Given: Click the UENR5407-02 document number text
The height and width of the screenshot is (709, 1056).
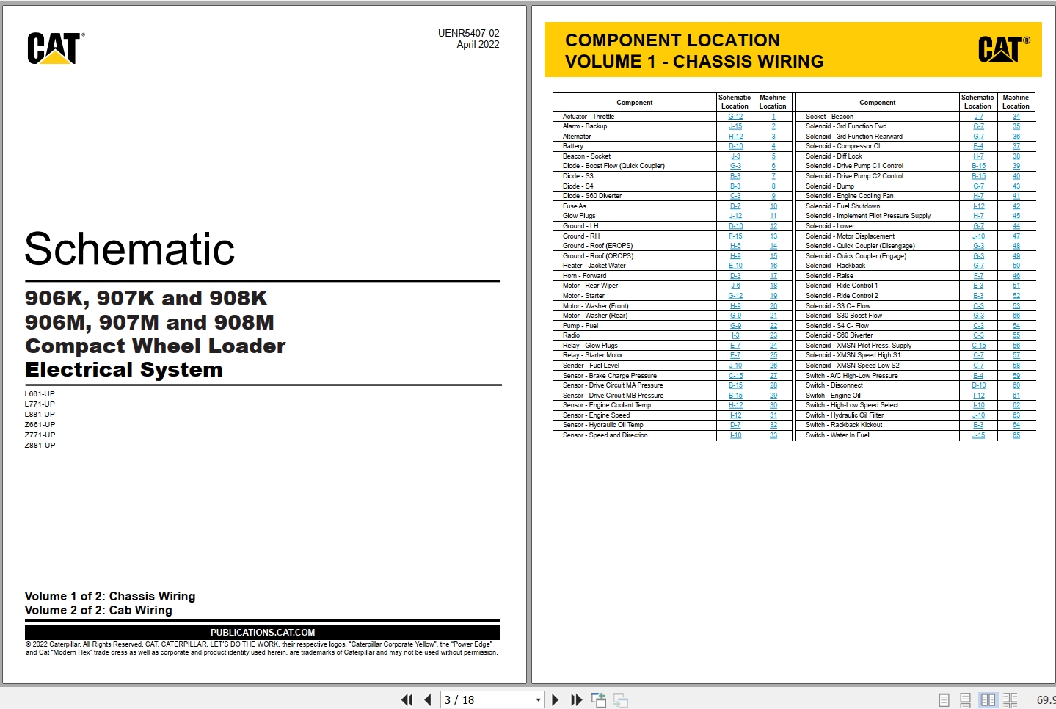Looking at the screenshot, I should click(x=468, y=33).
